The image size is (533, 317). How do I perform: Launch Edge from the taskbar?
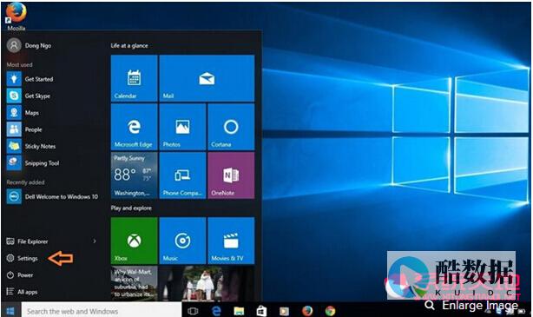(216, 311)
